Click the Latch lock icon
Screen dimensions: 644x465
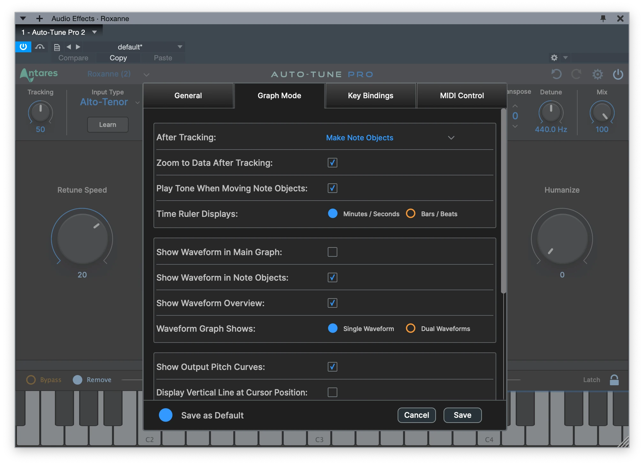pyautogui.click(x=614, y=380)
